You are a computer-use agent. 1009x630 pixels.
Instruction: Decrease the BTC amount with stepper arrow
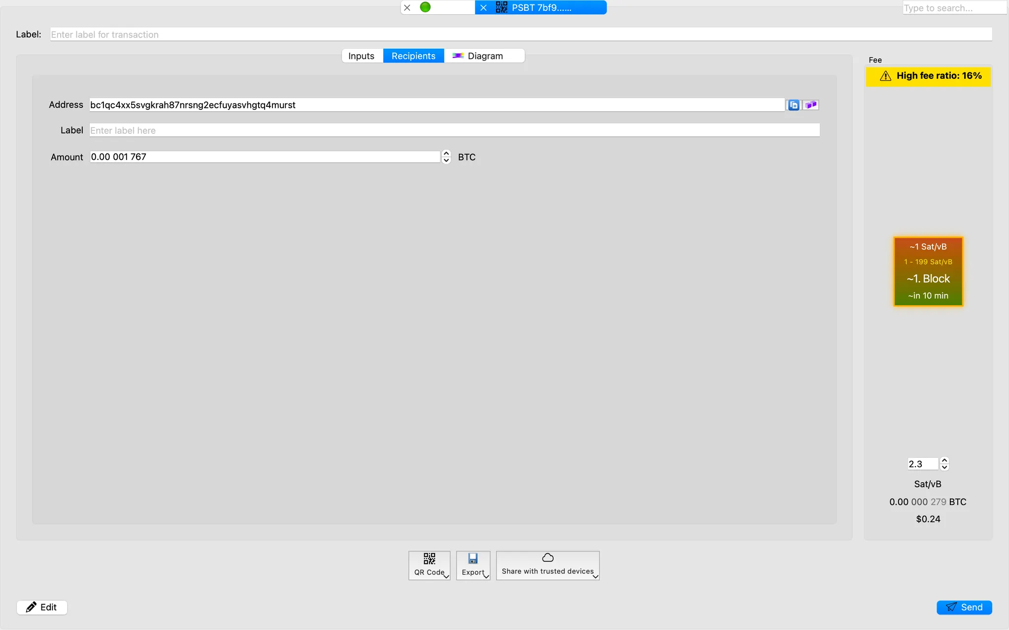click(446, 160)
